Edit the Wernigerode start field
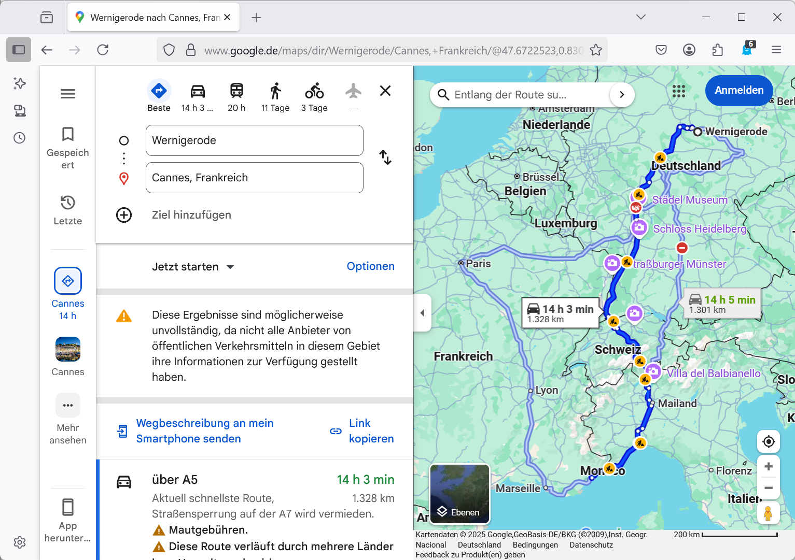795x560 pixels. pyautogui.click(x=255, y=140)
